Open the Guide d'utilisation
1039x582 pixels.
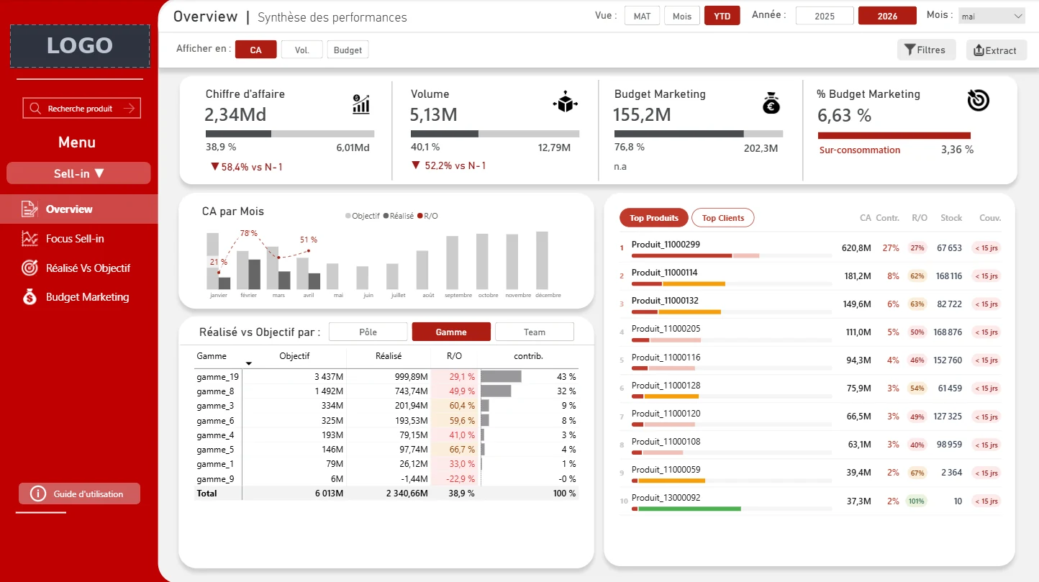click(79, 494)
